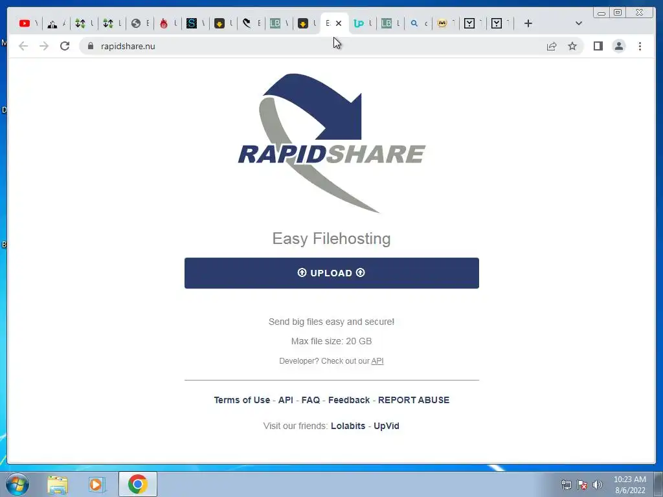Open the network icon in system tray
This screenshot has width=663, height=497.
tap(566, 485)
